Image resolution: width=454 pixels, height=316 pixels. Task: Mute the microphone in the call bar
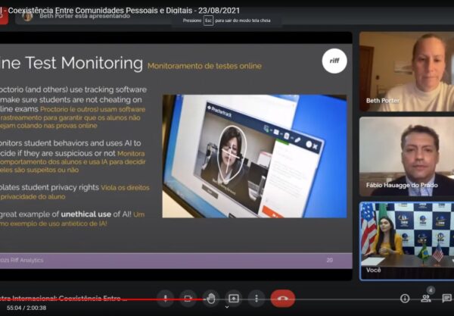166,298
